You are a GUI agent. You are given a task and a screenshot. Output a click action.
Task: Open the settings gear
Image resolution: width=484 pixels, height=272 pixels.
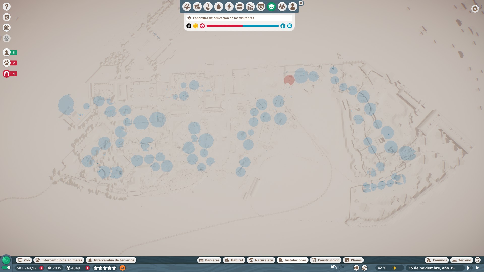point(475,9)
